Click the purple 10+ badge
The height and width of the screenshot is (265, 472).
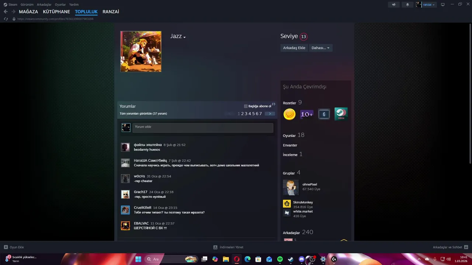click(x=307, y=114)
